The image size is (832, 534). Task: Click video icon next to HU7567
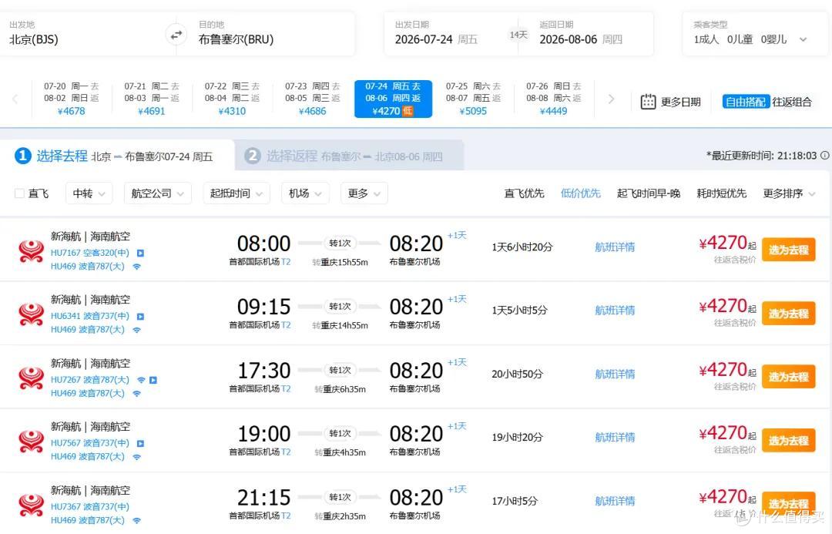[141, 443]
